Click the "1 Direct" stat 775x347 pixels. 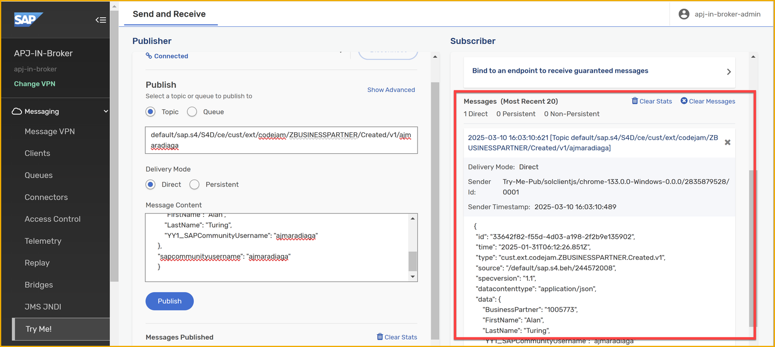pyautogui.click(x=476, y=114)
